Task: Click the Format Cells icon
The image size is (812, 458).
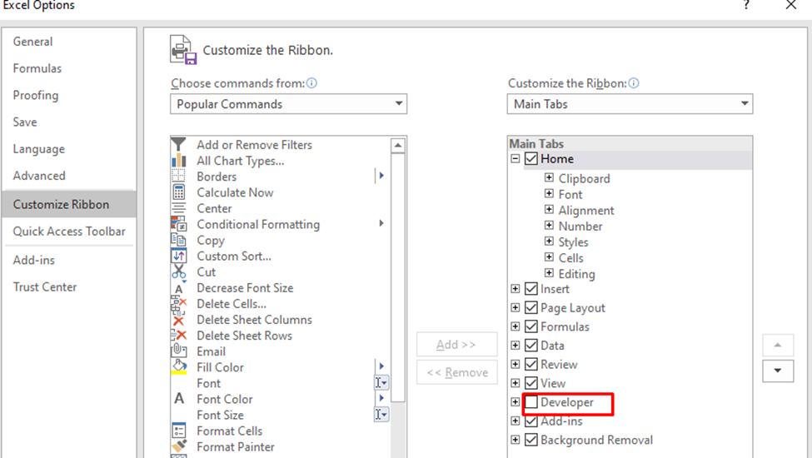Action: click(179, 431)
